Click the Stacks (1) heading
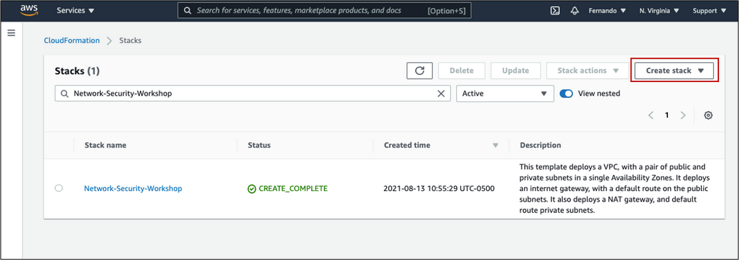The width and height of the screenshot is (739, 260). pos(78,71)
